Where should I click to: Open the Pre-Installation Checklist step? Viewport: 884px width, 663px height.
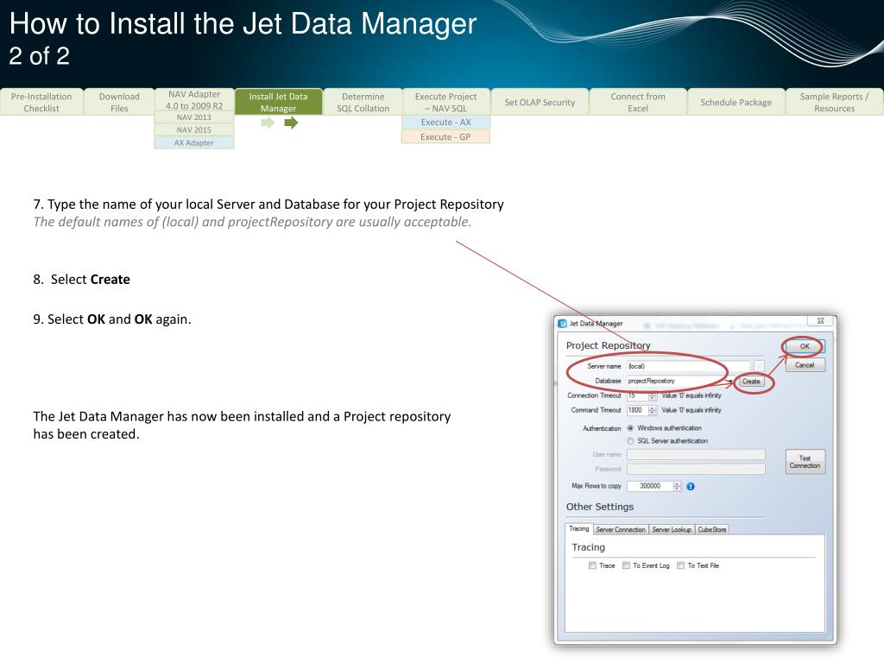pos(41,102)
